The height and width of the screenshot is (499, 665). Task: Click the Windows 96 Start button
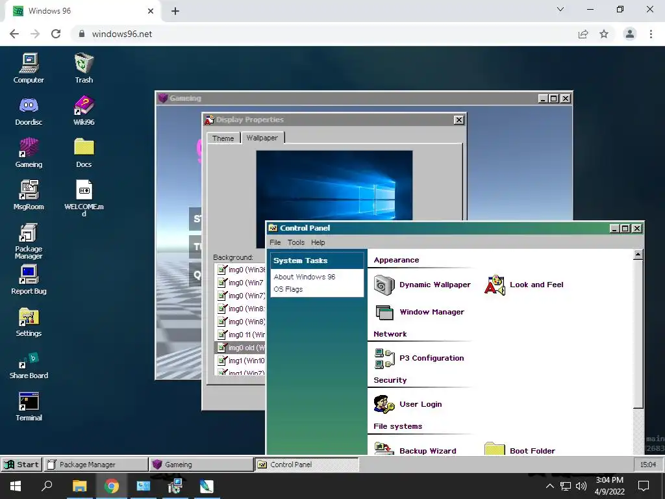click(x=21, y=464)
